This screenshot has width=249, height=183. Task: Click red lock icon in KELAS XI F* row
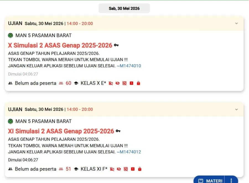click(x=140, y=169)
